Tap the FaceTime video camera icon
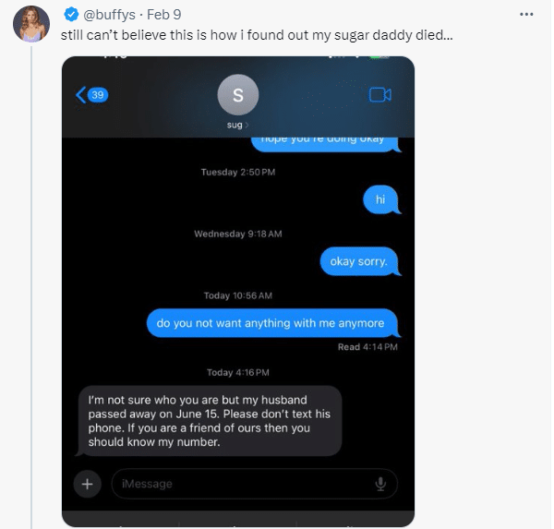This screenshot has height=529, width=554. pyautogui.click(x=380, y=94)
